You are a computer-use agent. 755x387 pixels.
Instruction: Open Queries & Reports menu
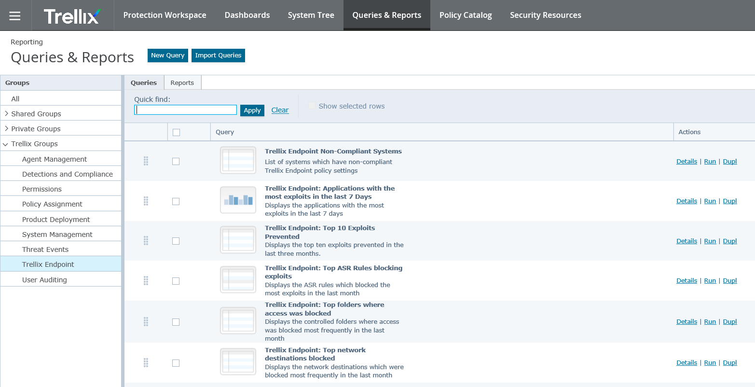coord(387,15)
